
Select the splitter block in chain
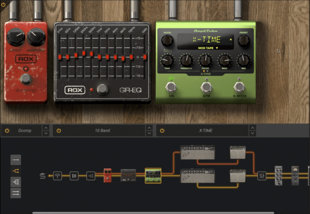coord(91,176)
